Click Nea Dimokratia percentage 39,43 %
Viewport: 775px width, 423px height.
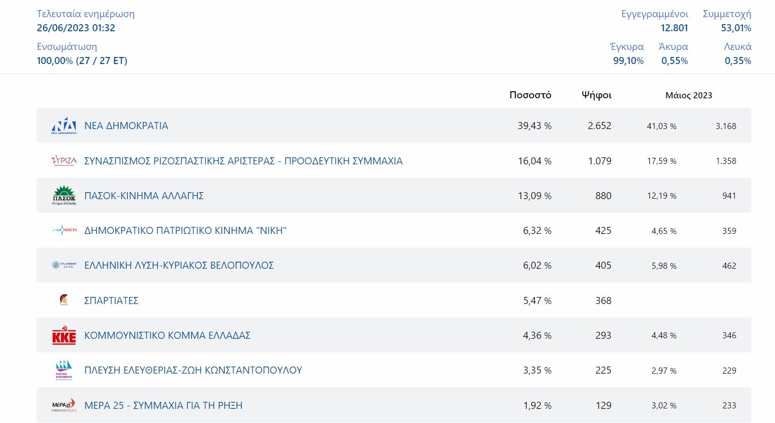534,126
